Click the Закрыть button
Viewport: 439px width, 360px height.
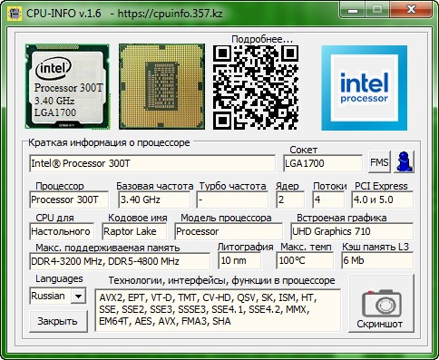[x=59, y=321]
